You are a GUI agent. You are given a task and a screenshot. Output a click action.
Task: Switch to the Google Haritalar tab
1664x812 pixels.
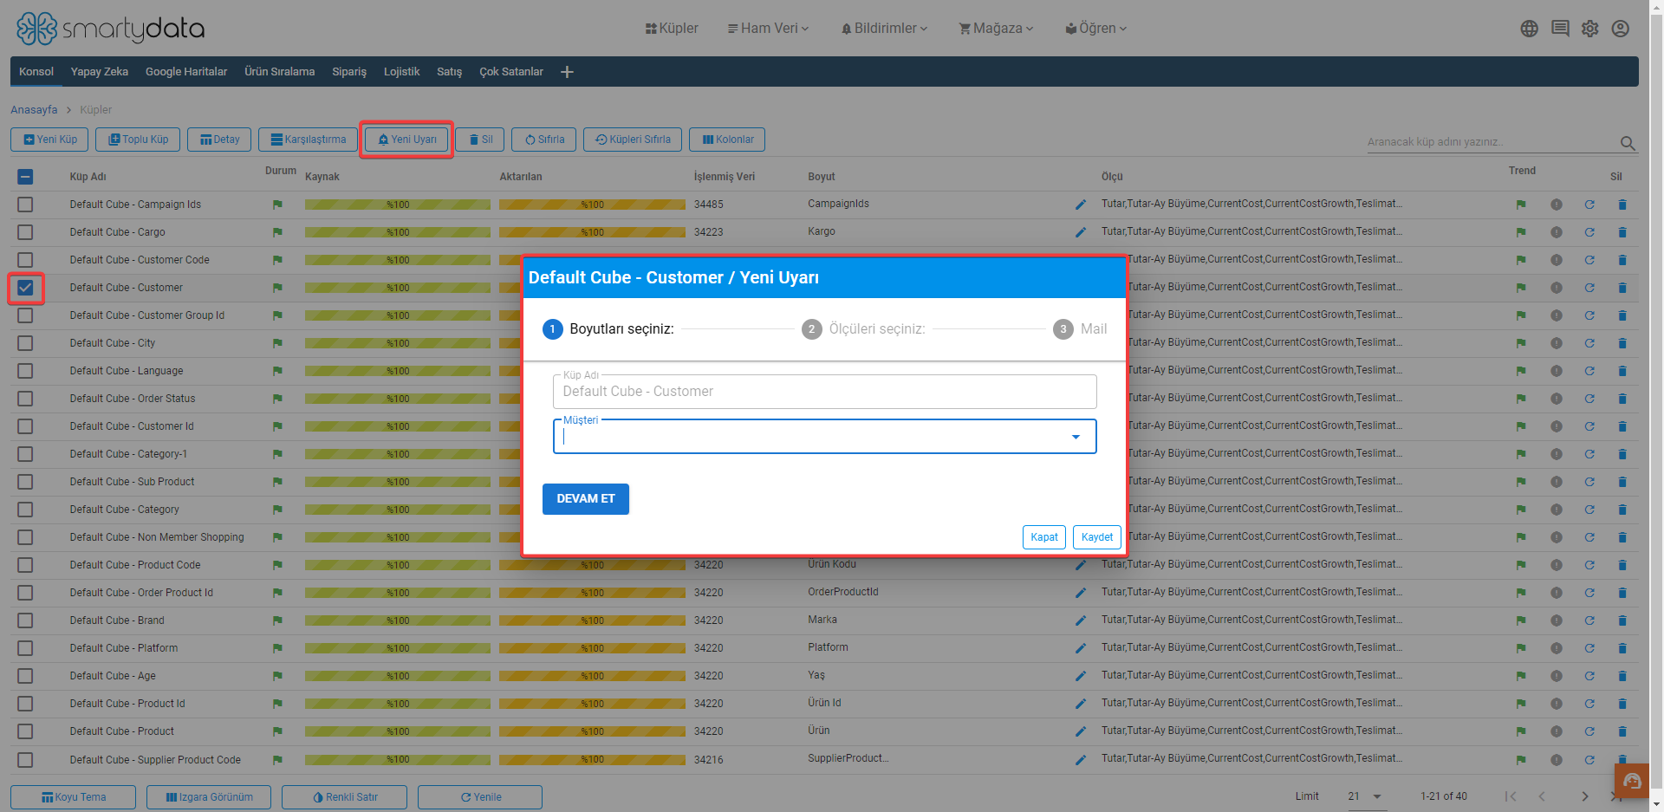[186, 72]
